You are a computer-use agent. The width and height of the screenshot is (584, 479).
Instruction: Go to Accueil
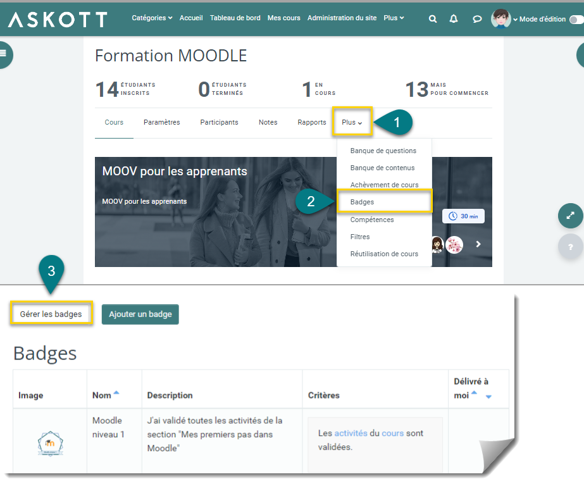tap(191, 18)
